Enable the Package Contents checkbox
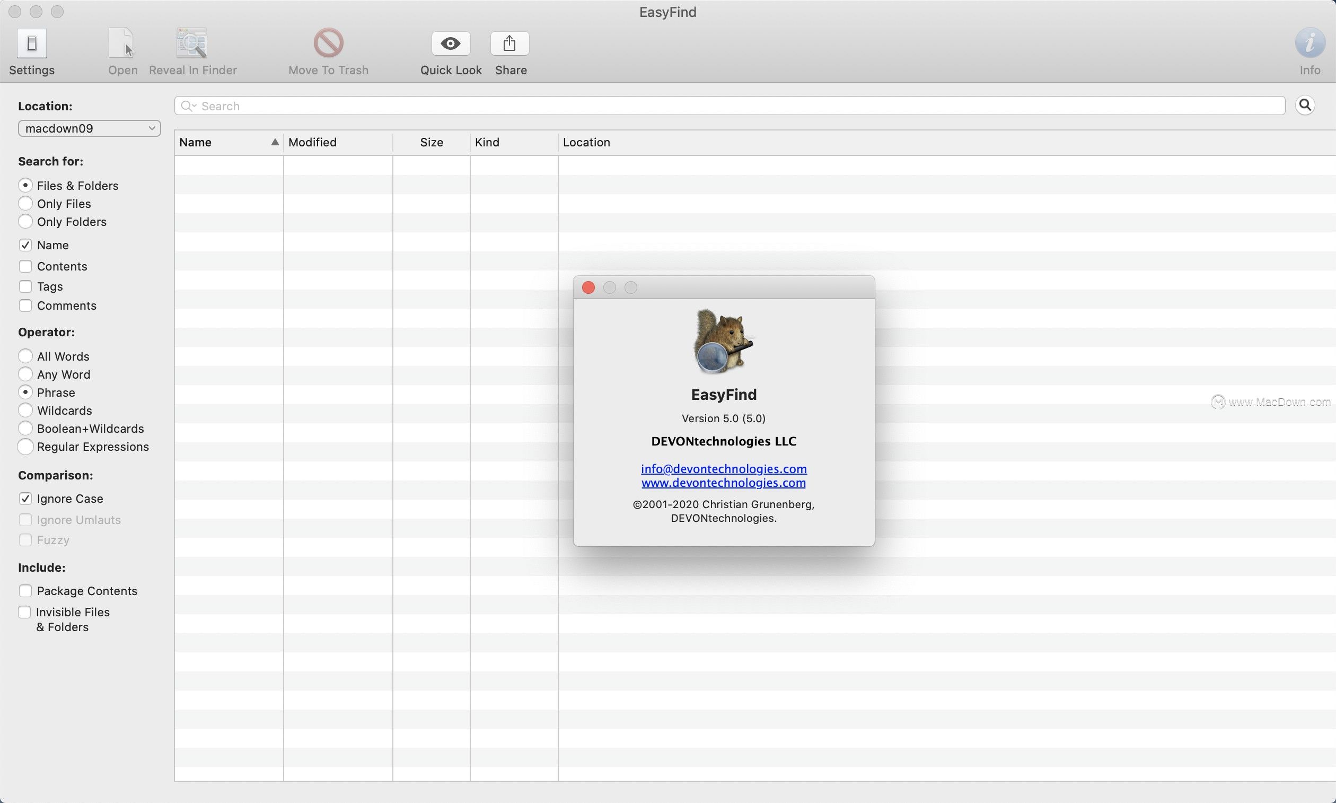Image resolution: width=1336 pixels, height=803 pixels. pos(25,590)
